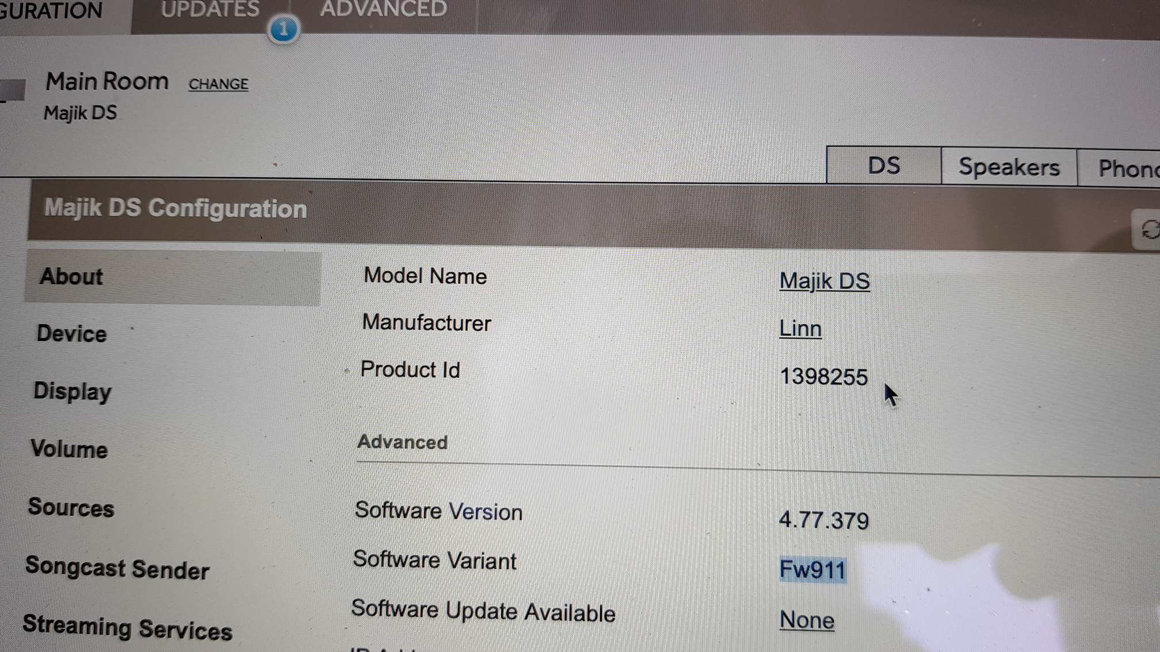Click the None software update link

click(x=806, y=620)
